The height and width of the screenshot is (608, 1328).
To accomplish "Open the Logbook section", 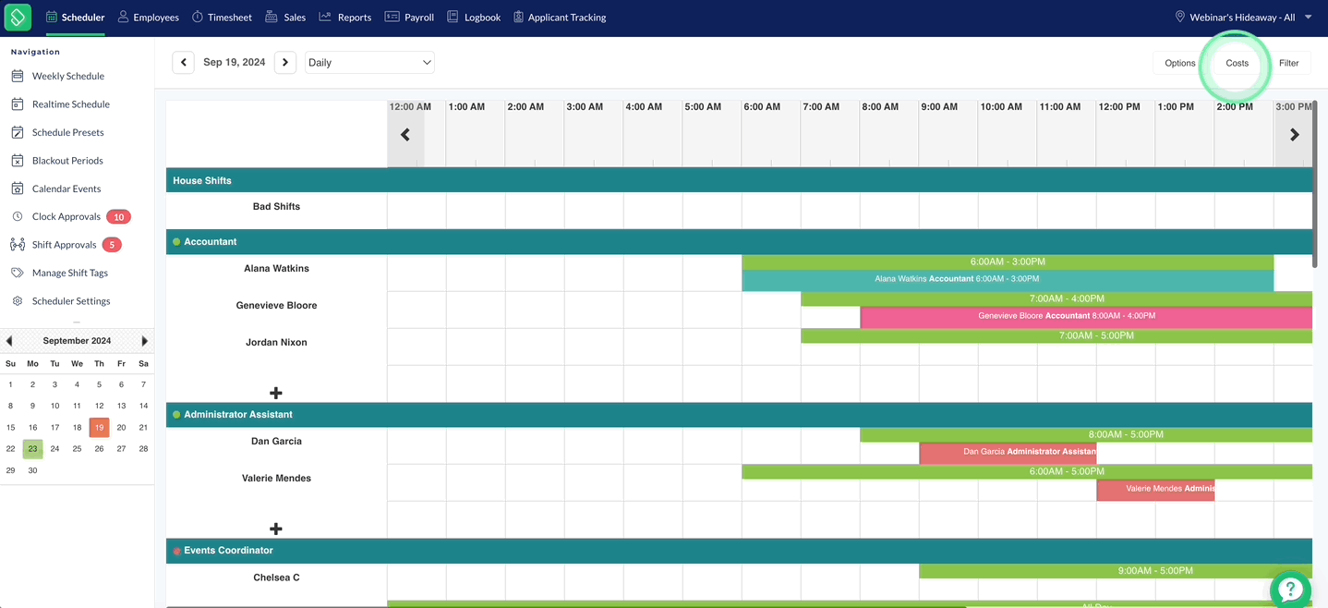I will pos(474,18).
